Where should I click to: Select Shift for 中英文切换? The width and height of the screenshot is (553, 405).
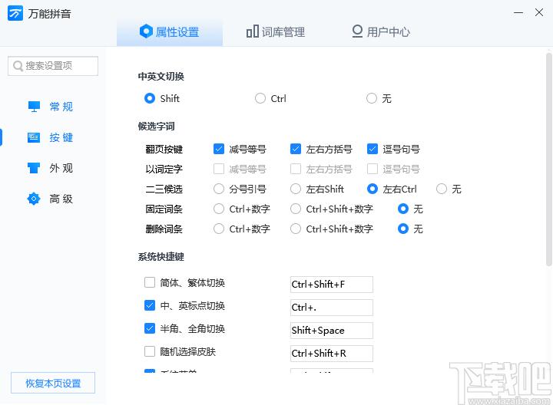(150, 98)
